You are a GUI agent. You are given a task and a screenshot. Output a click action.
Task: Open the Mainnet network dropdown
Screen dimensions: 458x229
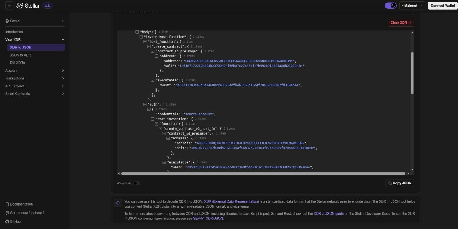coord(412,6)
